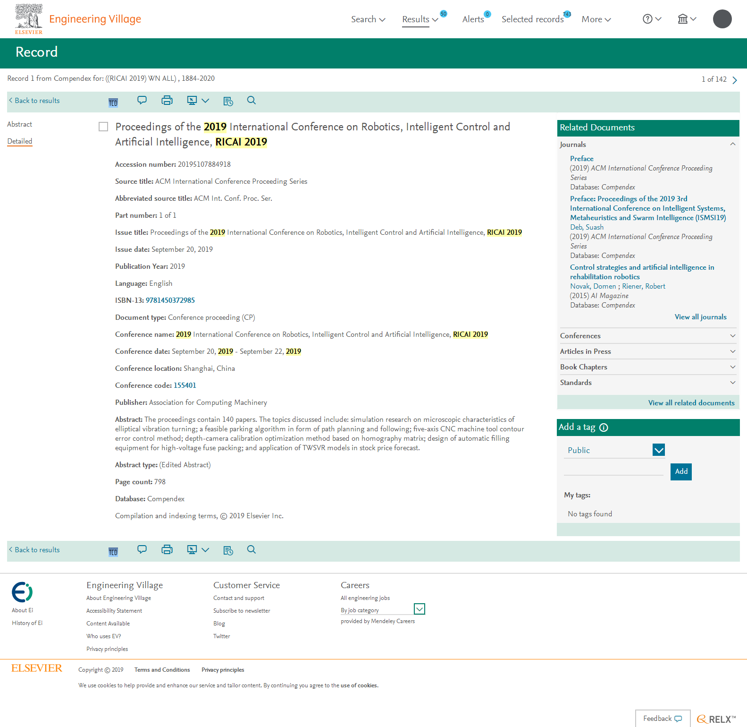
Task: Open Control strategies and artificial intelligence article
Action: tap(642, 272)
